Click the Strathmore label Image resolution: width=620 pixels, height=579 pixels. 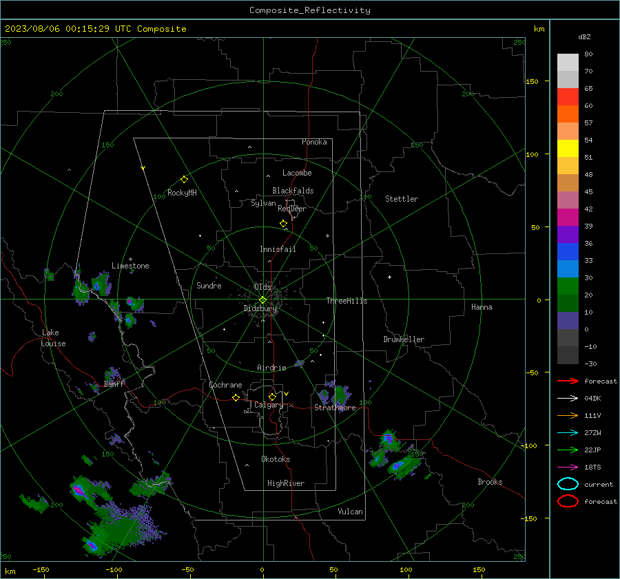coord(335,408)
